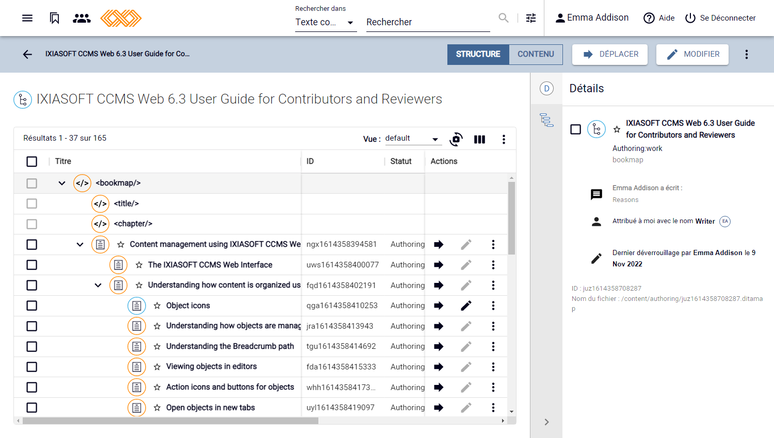This screenshot has width=774, height=438.
Task: Open the structure tree side panel icon
Action: (546, 120)
